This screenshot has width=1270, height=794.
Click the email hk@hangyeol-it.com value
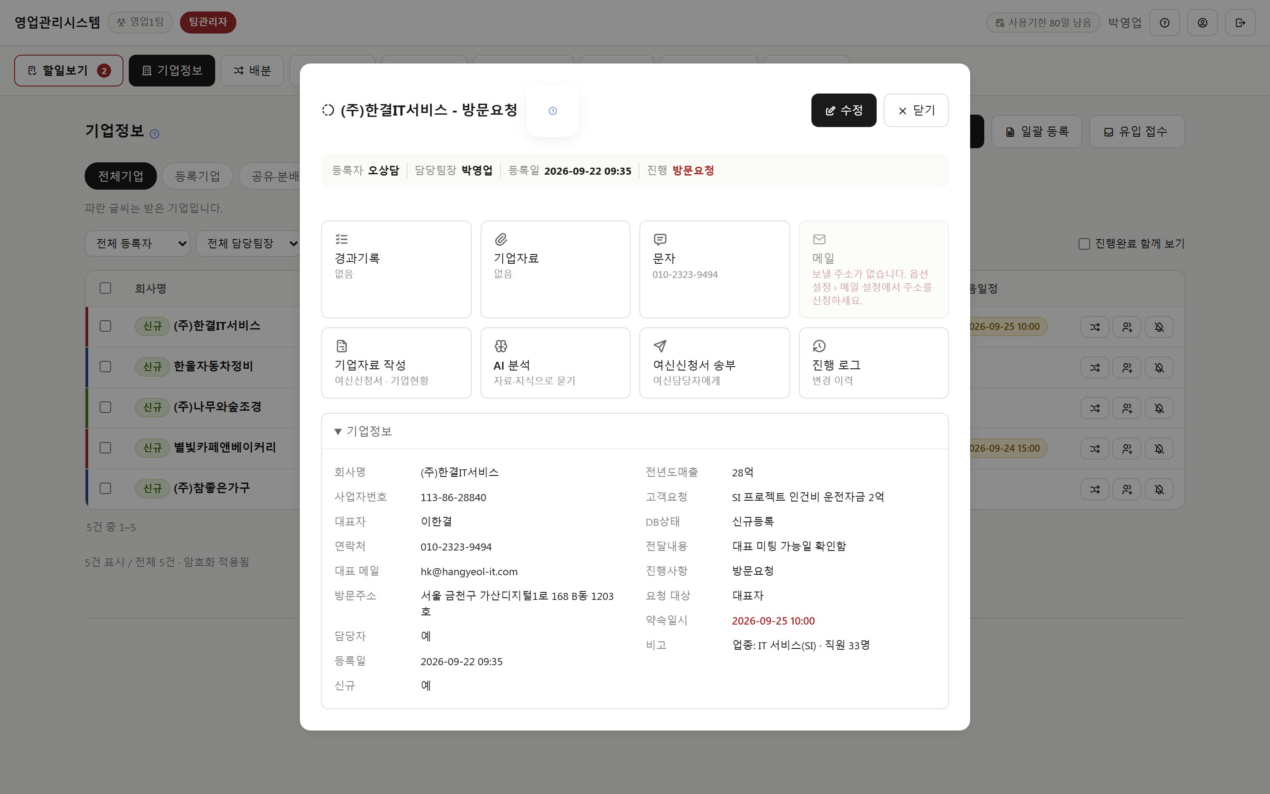coord(469,571)
